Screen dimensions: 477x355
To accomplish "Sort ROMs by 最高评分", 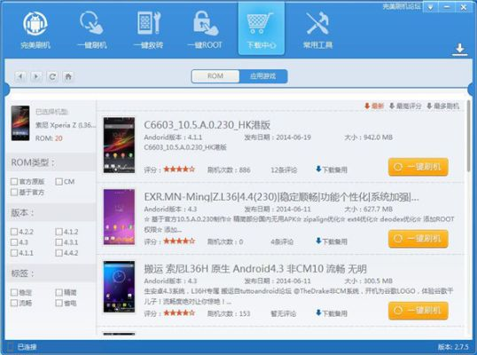I will [405, 106].
